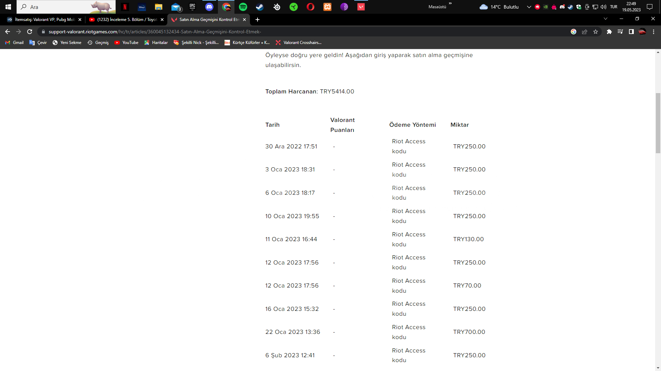
Task: Toggle the Chrome side panel
Action: click(631, 32)
